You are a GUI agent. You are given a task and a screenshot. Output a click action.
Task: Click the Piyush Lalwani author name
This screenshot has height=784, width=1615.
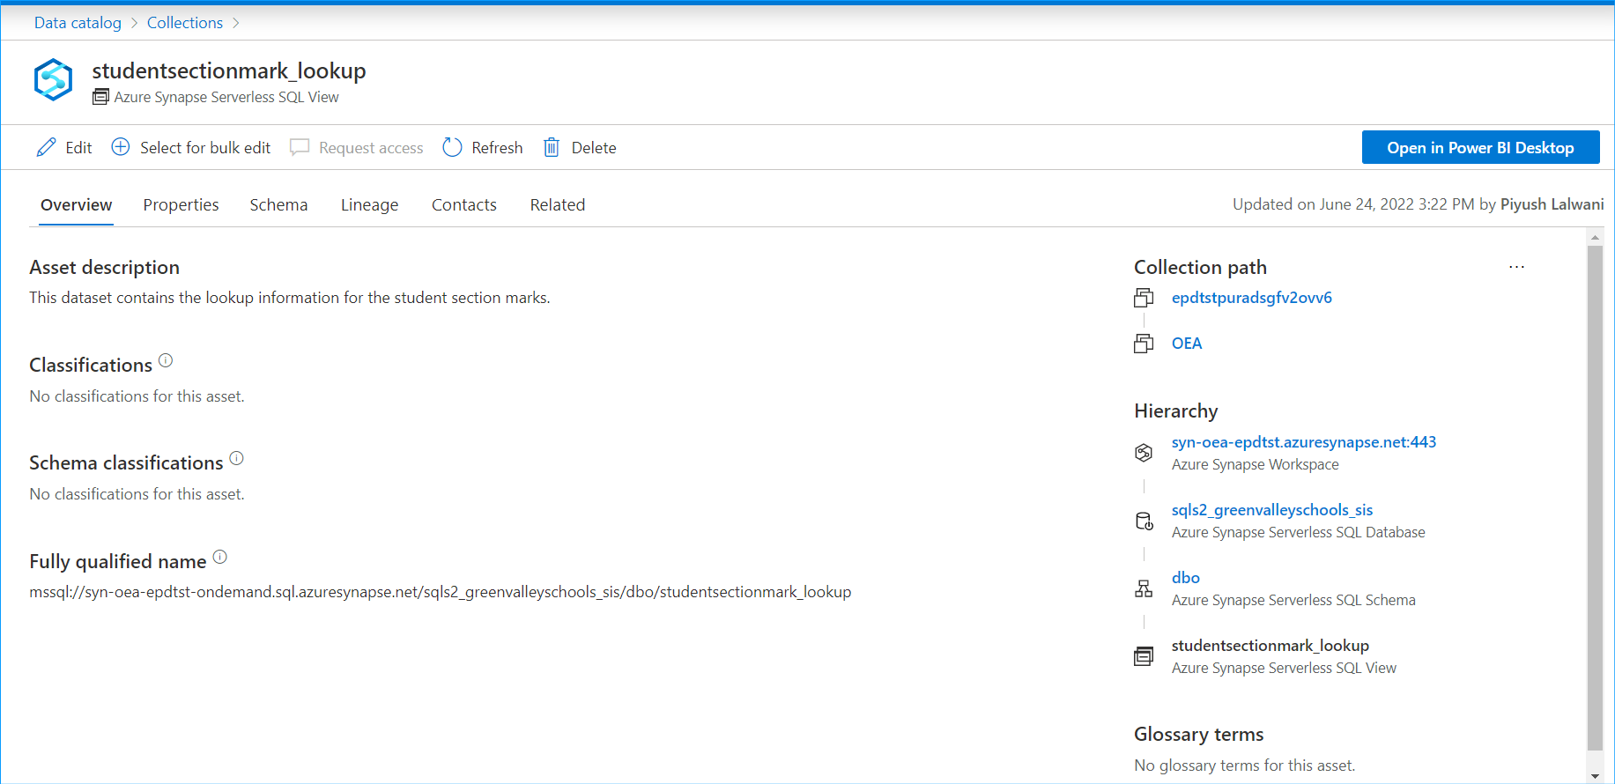point(1552,204)
